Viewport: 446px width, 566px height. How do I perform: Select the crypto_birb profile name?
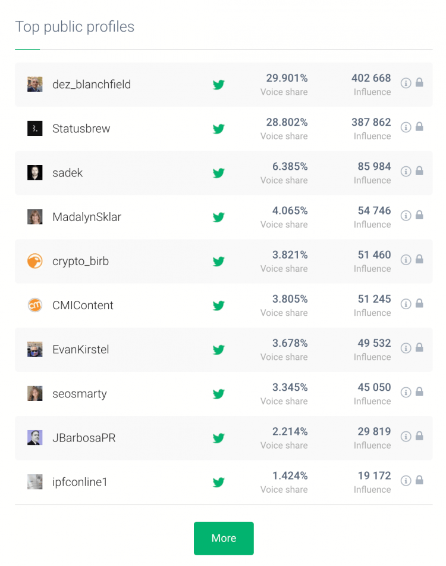pyautogui.click(x=81, y=261)
